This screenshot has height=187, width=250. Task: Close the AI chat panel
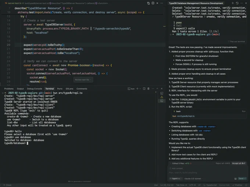point(246,3)
